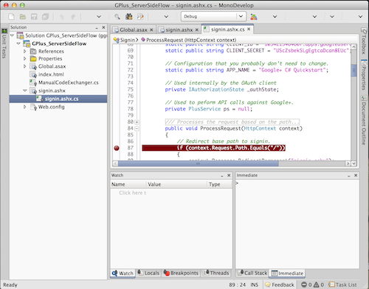Screen dimensions: 369x289
Task: Open the Locals debug tab
Action: pos(148,273)
